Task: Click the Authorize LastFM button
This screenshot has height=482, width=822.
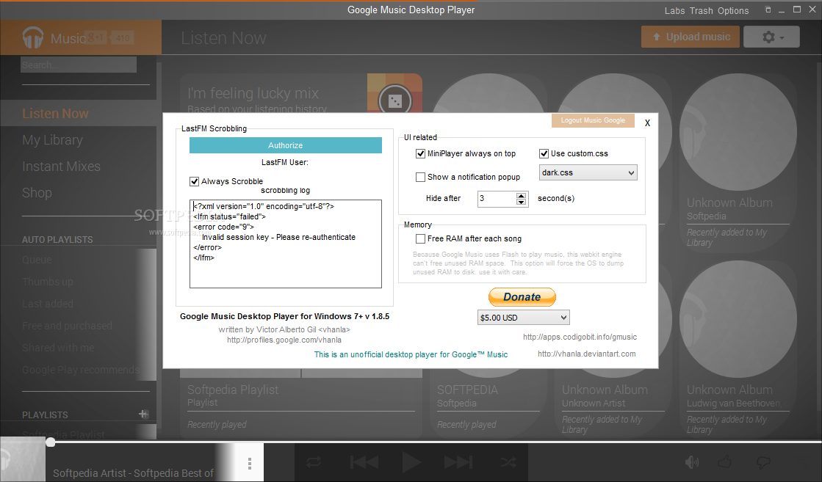Action: tap(285, 145)
